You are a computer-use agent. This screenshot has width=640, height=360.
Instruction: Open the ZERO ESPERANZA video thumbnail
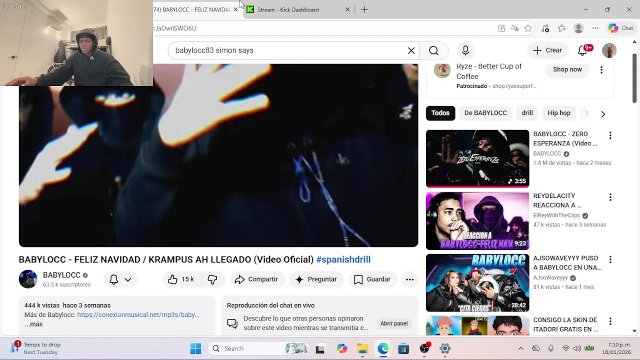[x=477, y=158]
